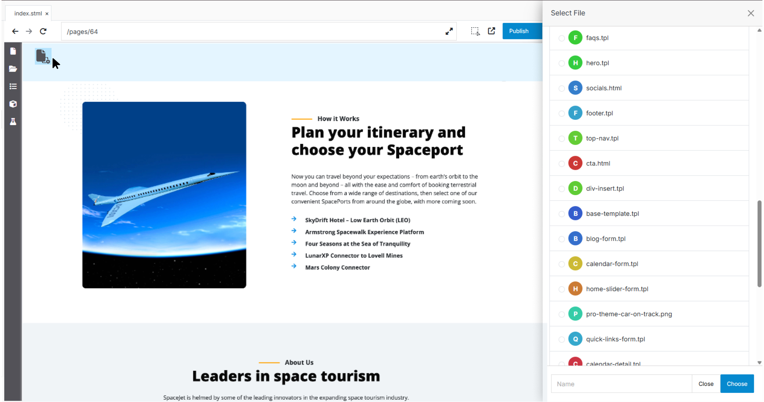Select the cta.html radio button
The image size is (764, 402).
point(562,164)
